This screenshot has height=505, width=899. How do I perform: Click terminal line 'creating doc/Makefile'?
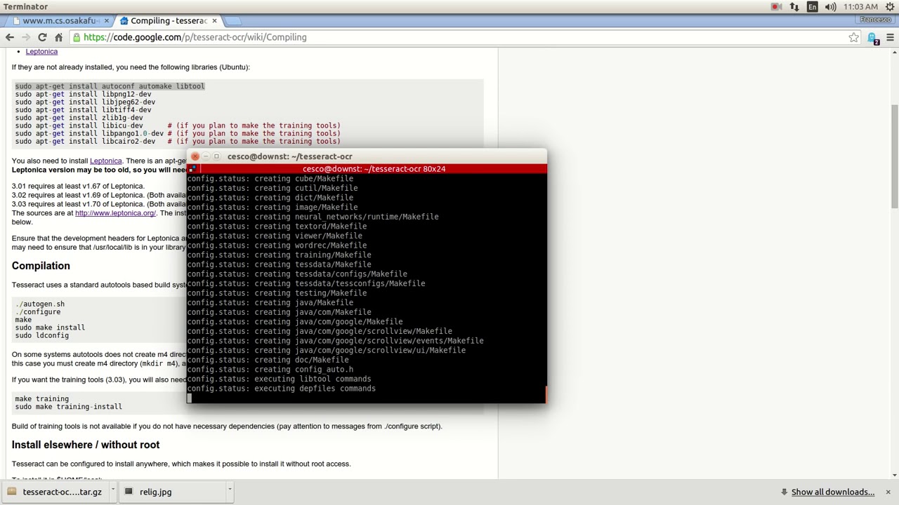[x=268, y=360]
